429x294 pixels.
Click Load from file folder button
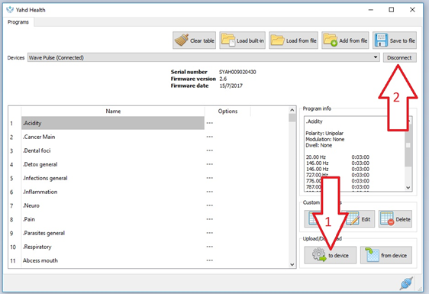pos(293,40)
